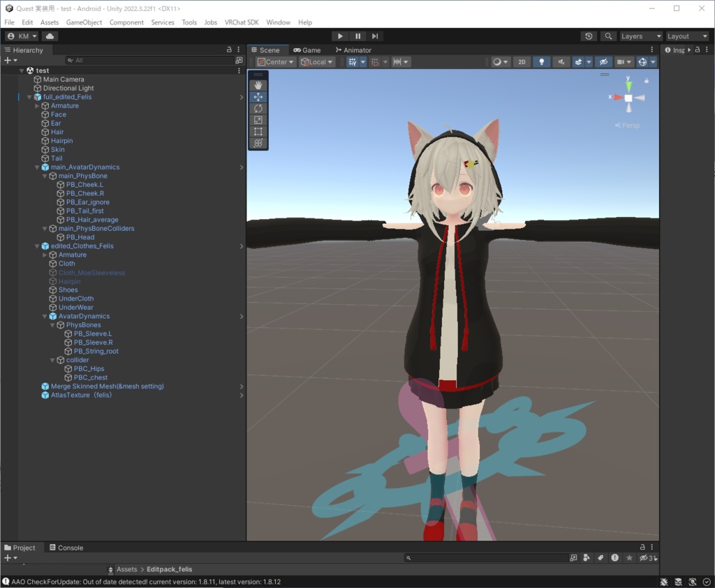
Task: Switch to the Console tab
Action: pos(66,548)
